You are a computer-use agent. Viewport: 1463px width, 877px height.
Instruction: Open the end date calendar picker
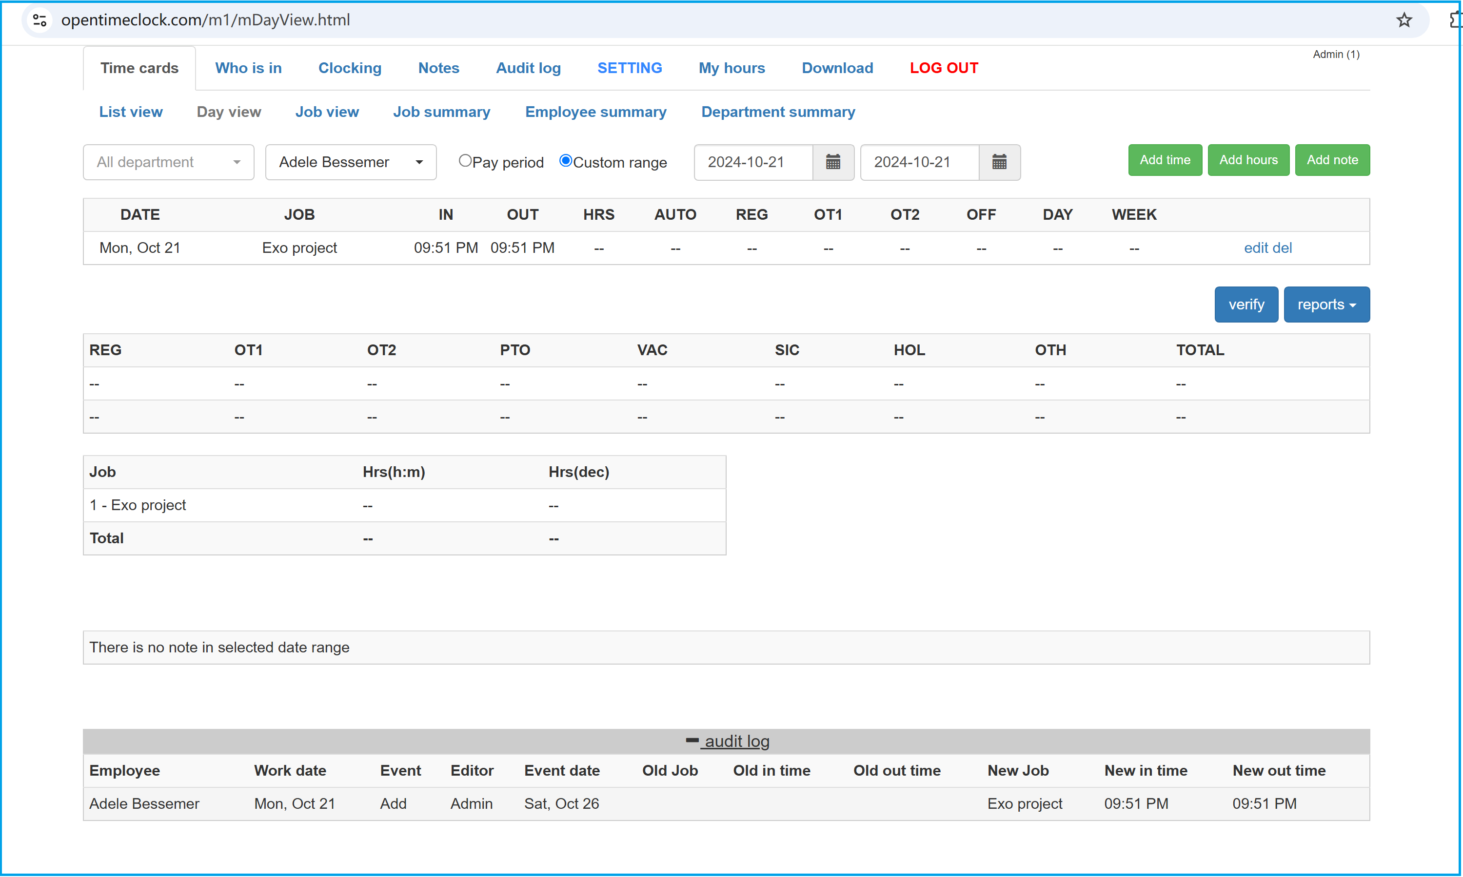click(999, 162)
